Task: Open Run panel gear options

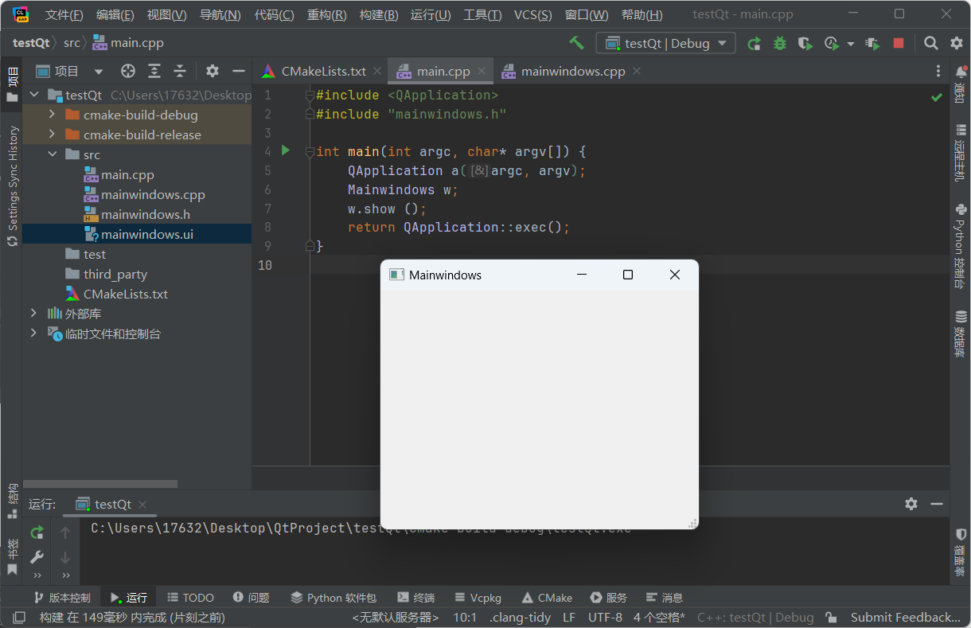Action: [911, 504]
